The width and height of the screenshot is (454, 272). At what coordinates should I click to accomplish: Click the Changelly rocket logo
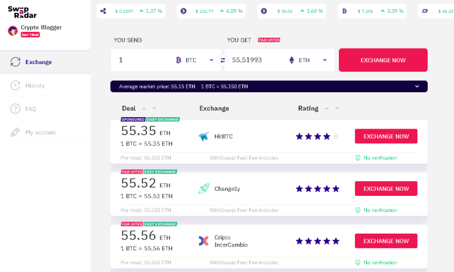(203, 189)
